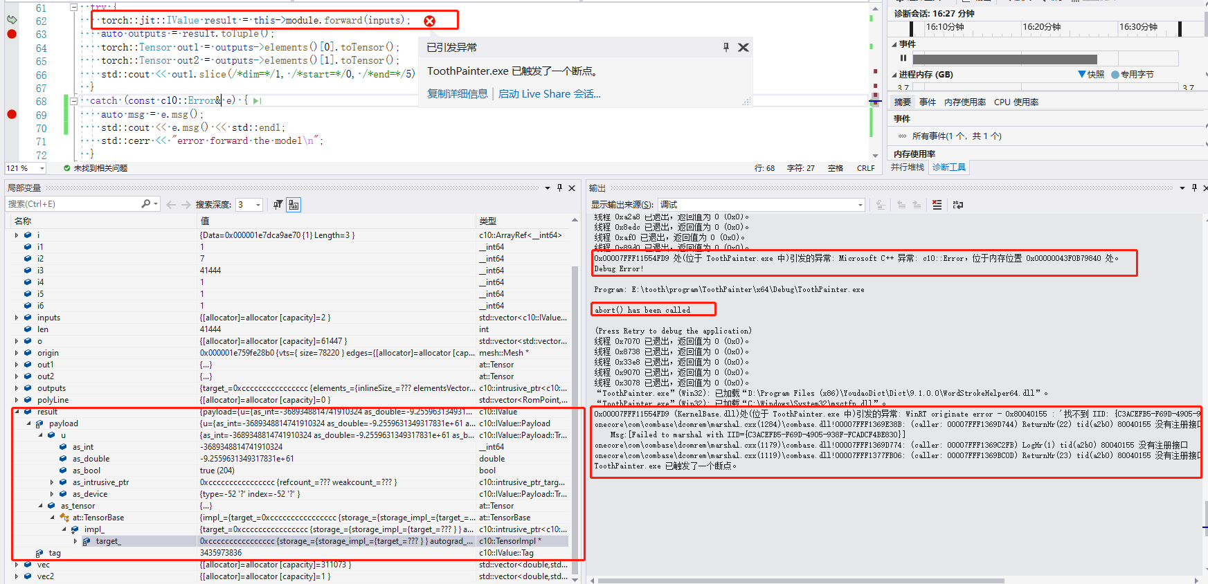1208x584 pixels.
Task: Toggle the breakpoint on line 69
Action: pos(12,114)
